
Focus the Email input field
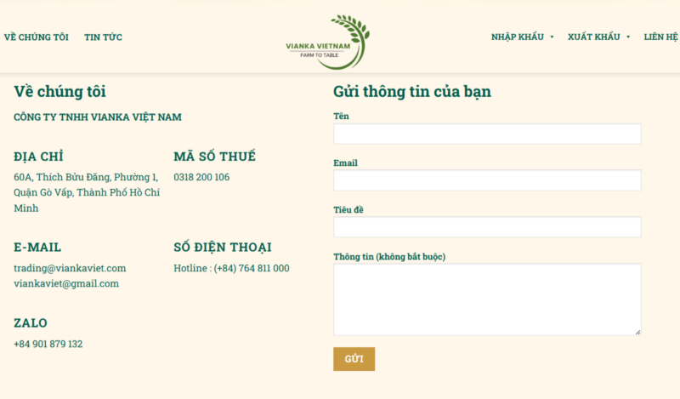coord(487,180)
